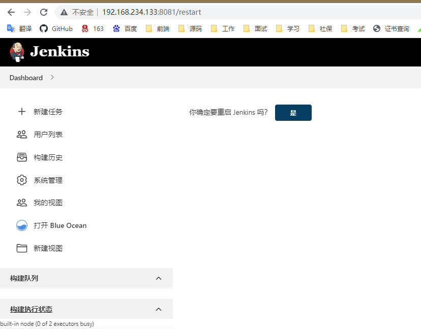Open the GitHub bookmark
The height and width of the screenshot is (333, 421).
click(56, 28)
